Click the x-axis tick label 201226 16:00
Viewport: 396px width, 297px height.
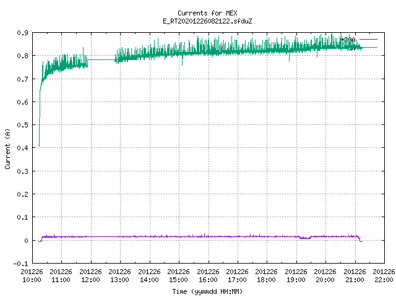[208, 276]
